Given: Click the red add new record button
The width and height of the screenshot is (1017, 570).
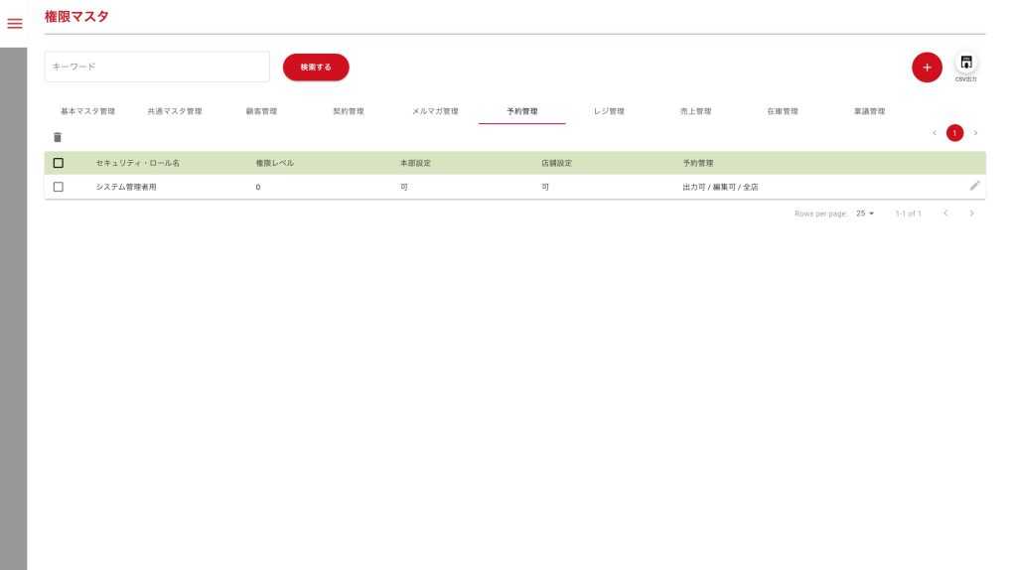Looking at the screenshot, I should 926,68.
